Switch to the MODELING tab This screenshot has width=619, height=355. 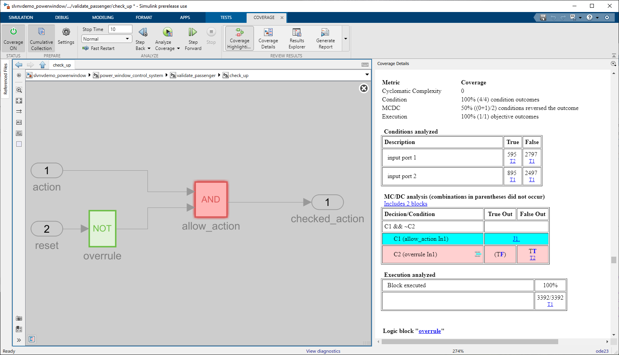[103, 17]
